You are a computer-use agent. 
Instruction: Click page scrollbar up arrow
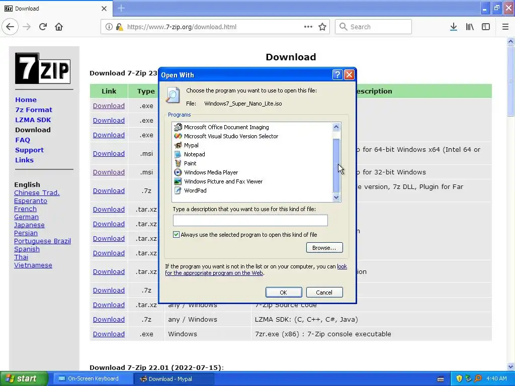tap(511, 41)
